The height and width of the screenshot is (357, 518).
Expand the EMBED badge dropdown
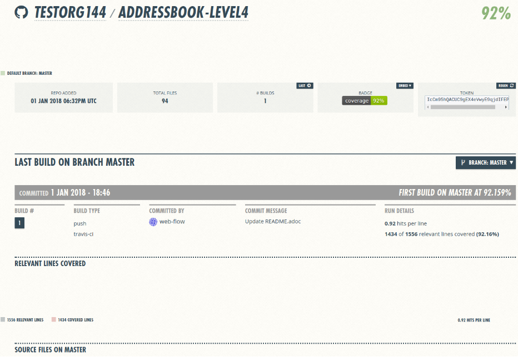(405, 86)
